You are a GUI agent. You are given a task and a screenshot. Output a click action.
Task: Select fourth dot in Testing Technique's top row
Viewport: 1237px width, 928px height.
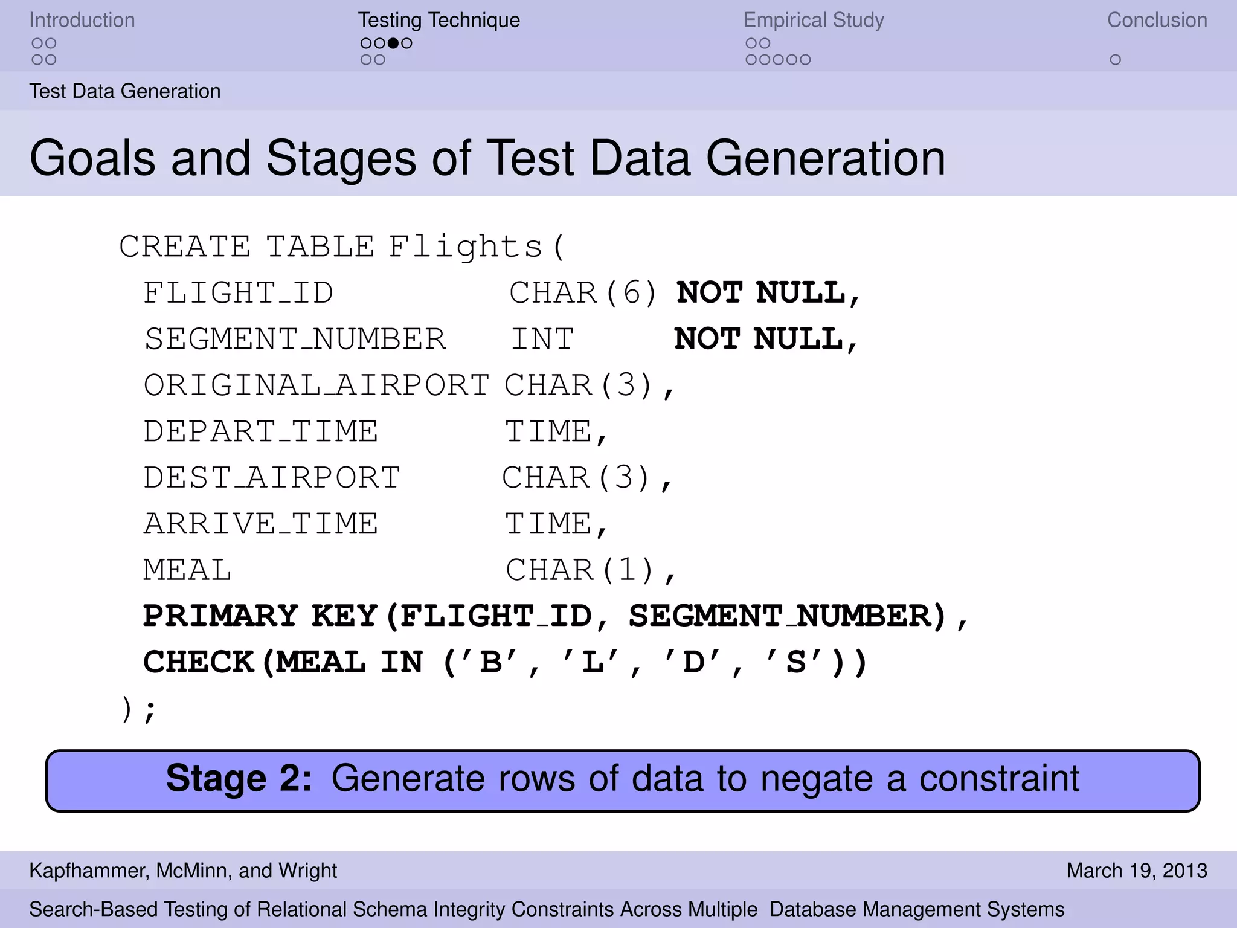pos(407,43)
